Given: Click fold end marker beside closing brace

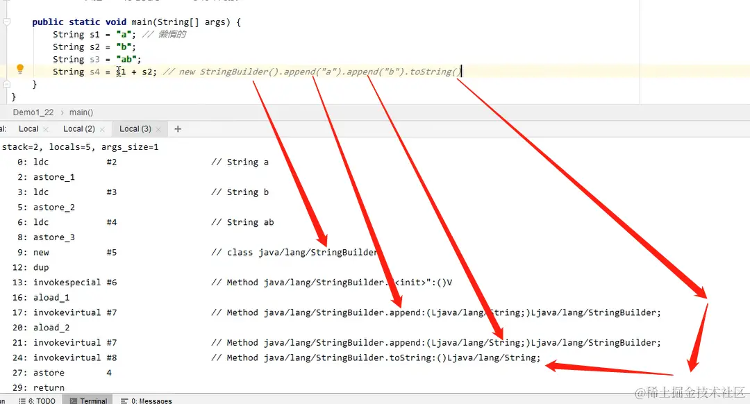Looking at the screenshot, I should click(x=7, y=84).
